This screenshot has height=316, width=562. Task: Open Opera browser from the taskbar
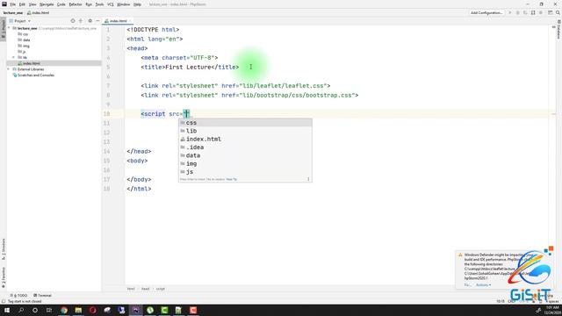click(x=93, y=310)
